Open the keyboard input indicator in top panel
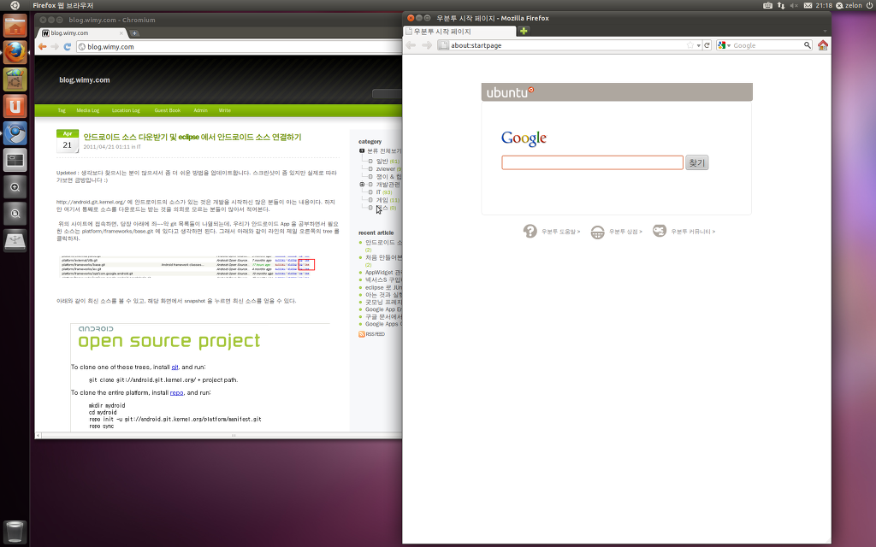Screen dimensions: 876x547 [x=768, y=6]
